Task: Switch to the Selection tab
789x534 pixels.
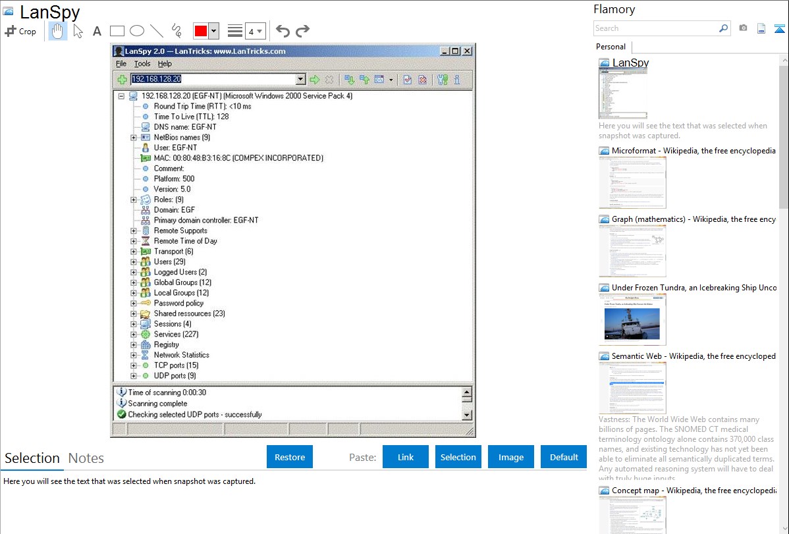Action: pyautogui.click(x=32, y=458)
